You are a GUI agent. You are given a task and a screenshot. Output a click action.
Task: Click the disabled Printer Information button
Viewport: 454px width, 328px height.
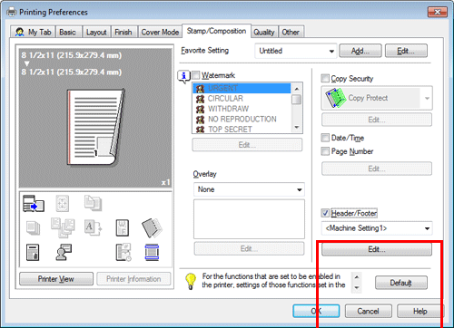click(133, 279)
